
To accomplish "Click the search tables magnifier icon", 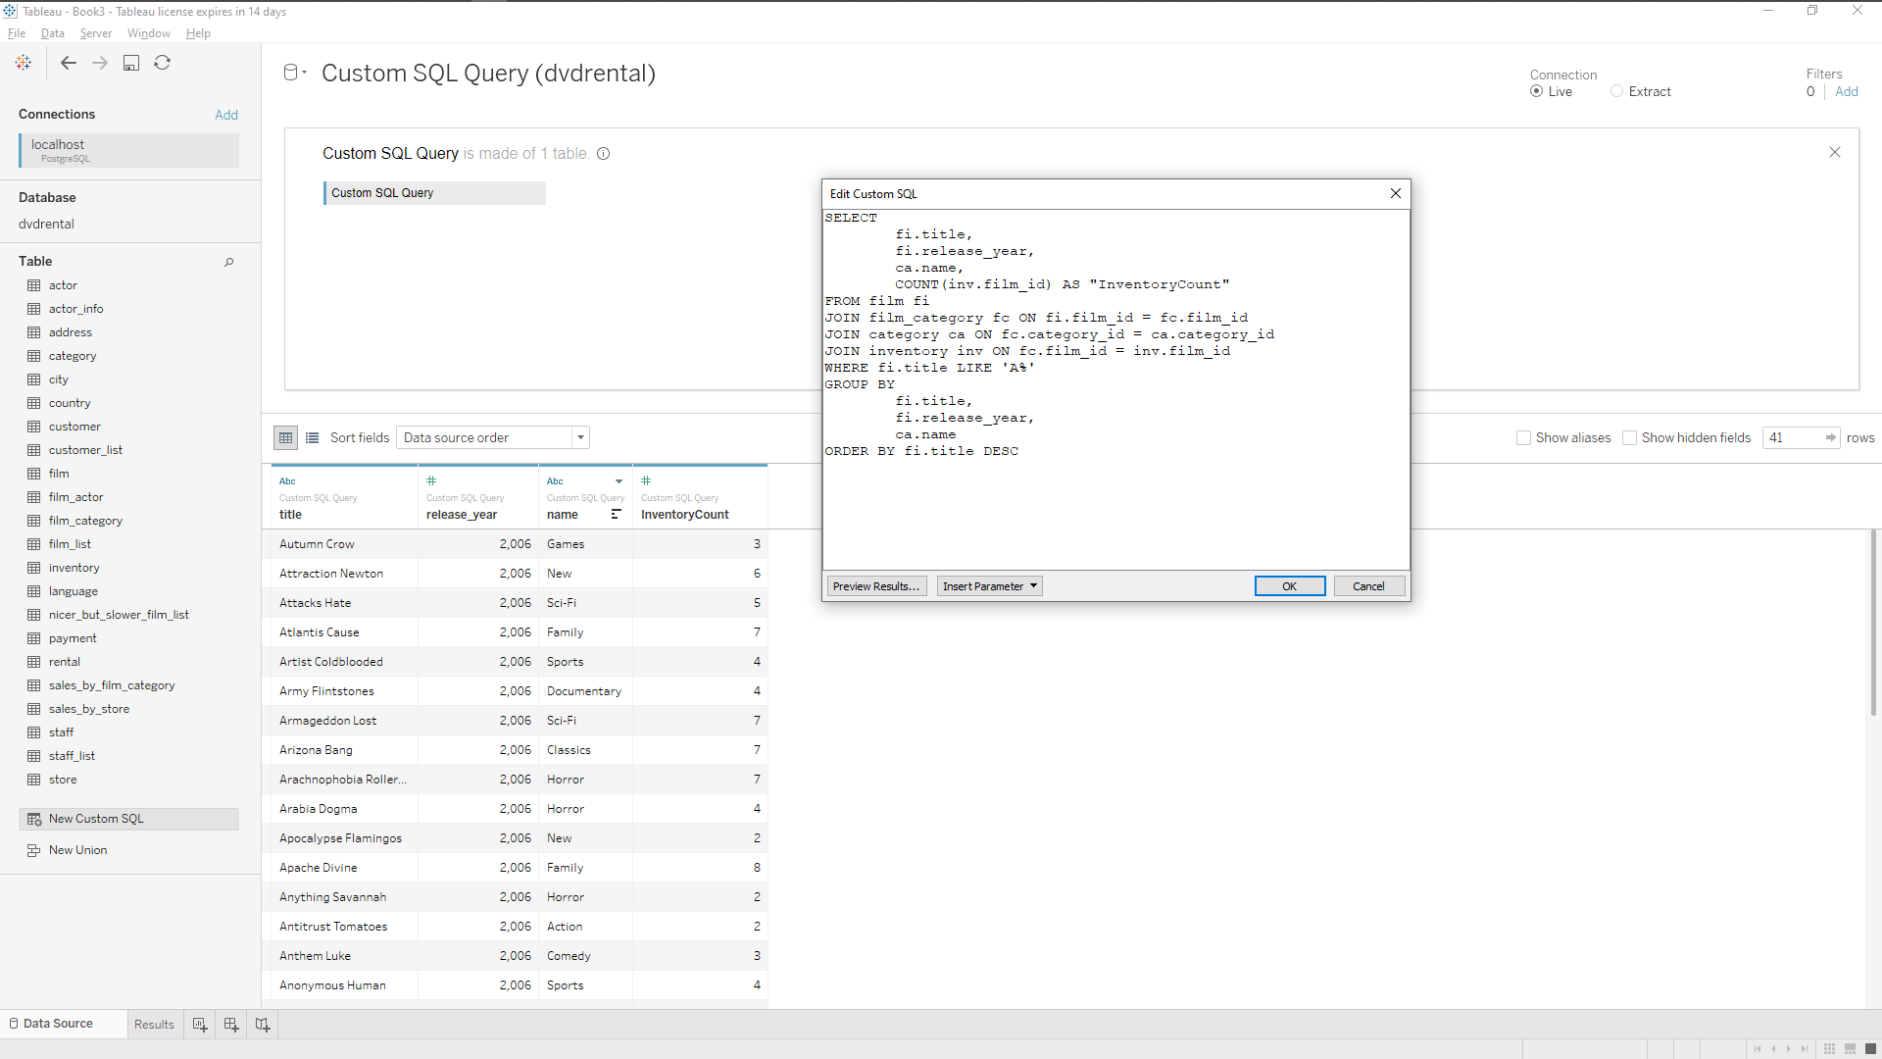I will 229,262.
